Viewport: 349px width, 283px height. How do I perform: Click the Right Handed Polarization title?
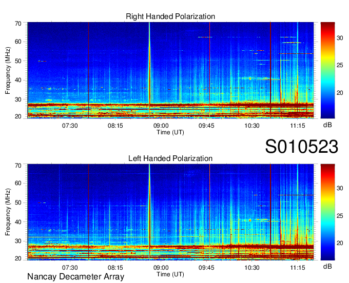click(x=170, y=16)
